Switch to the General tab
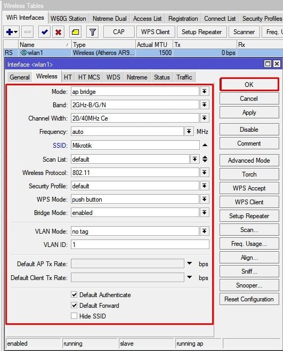 click(20, 77)
